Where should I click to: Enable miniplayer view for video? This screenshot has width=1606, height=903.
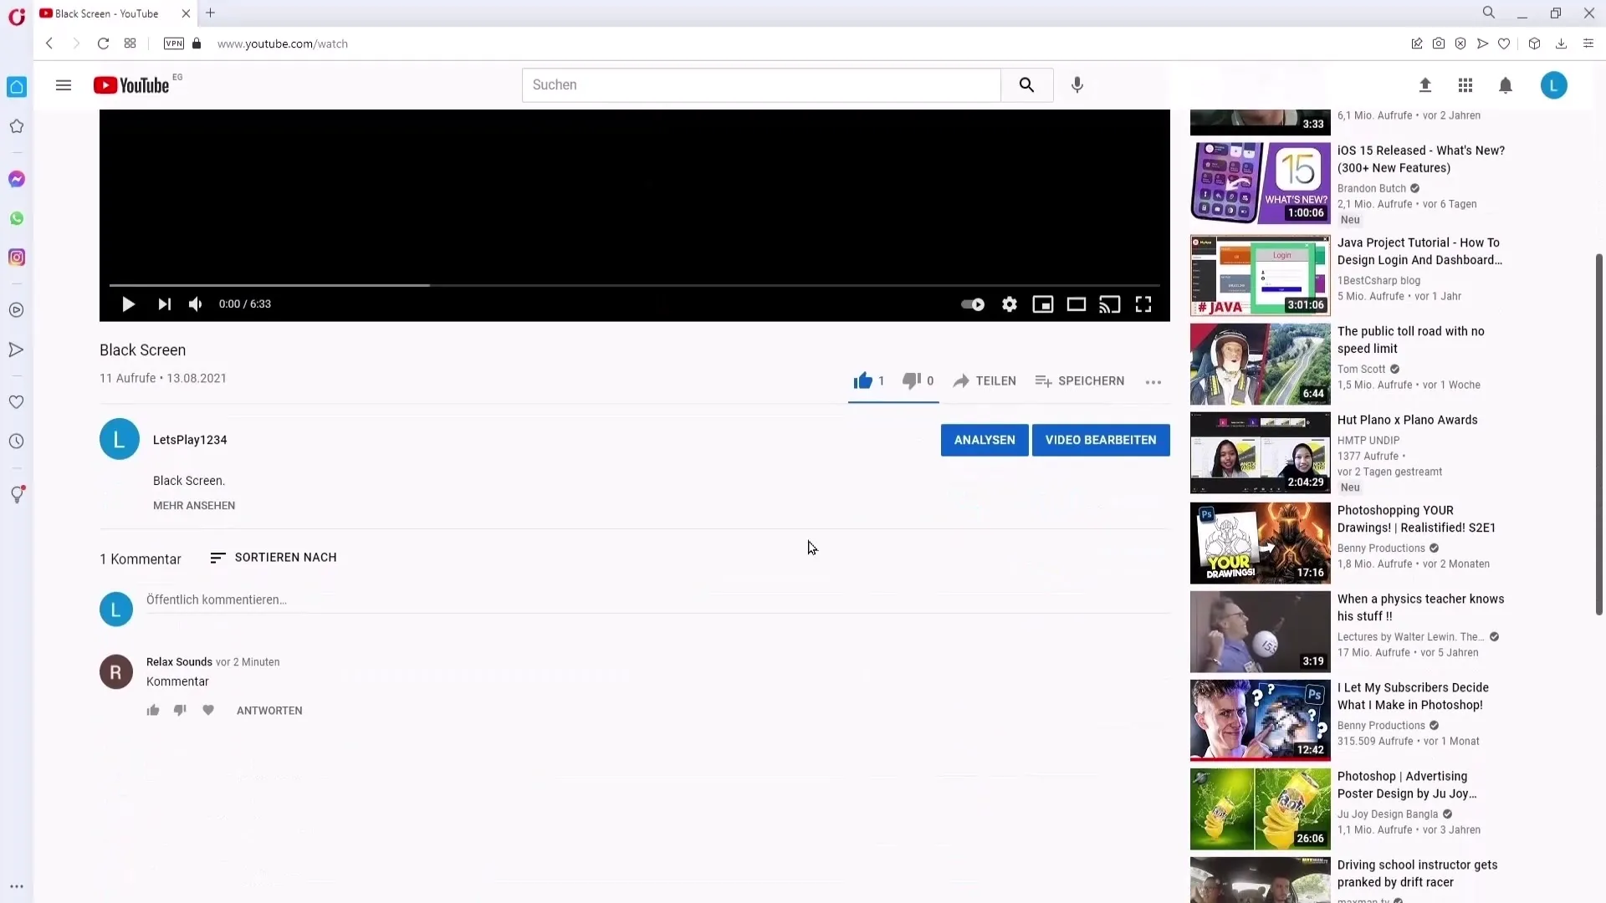tap(1042, 304)
